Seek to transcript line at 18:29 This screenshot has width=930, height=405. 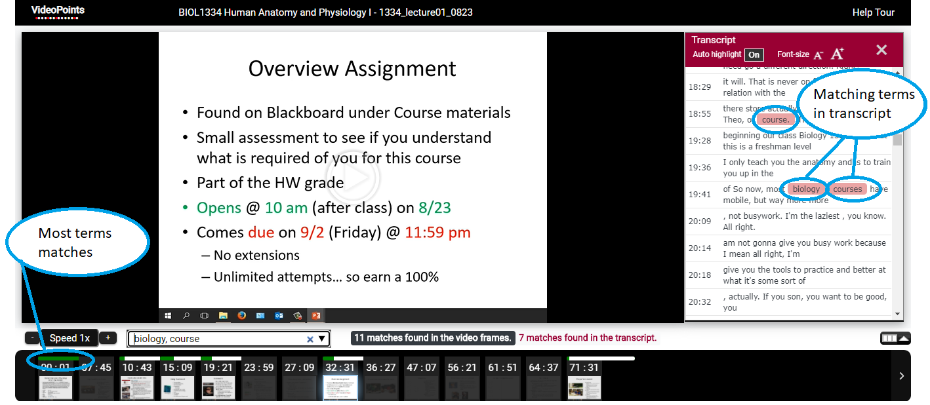coord(789,87)
